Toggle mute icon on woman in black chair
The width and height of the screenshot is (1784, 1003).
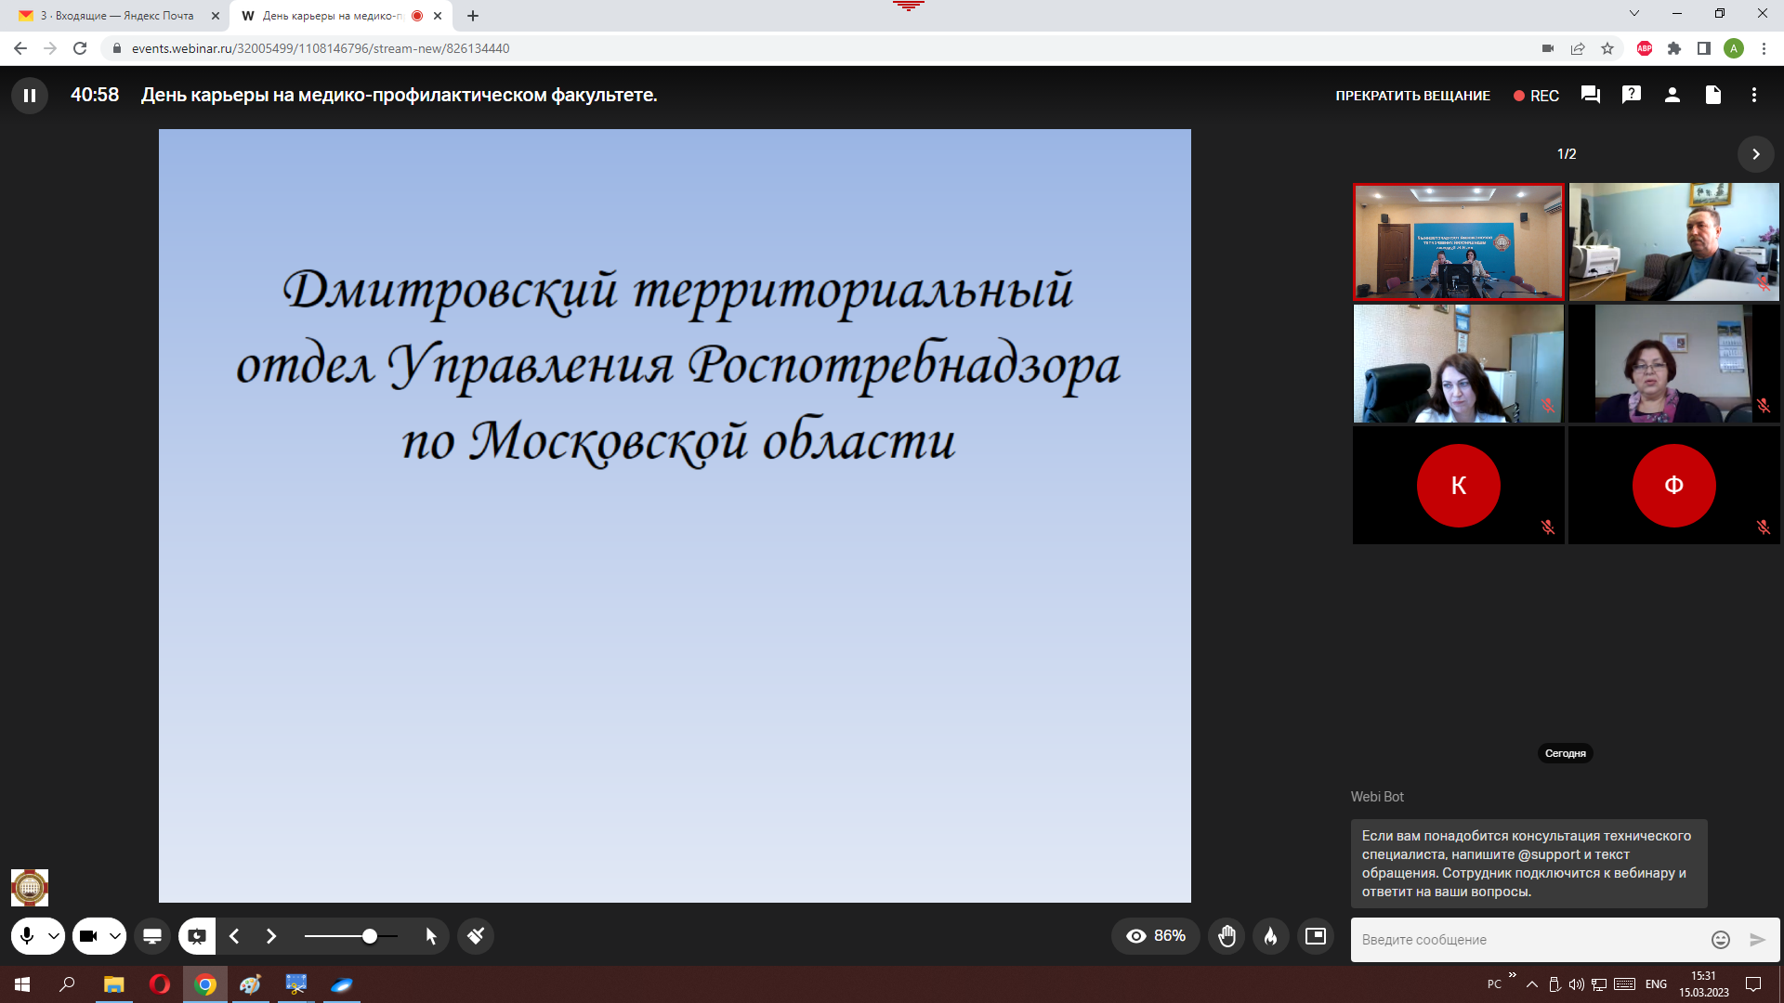pyautogui.click(x=1547, y=405)
